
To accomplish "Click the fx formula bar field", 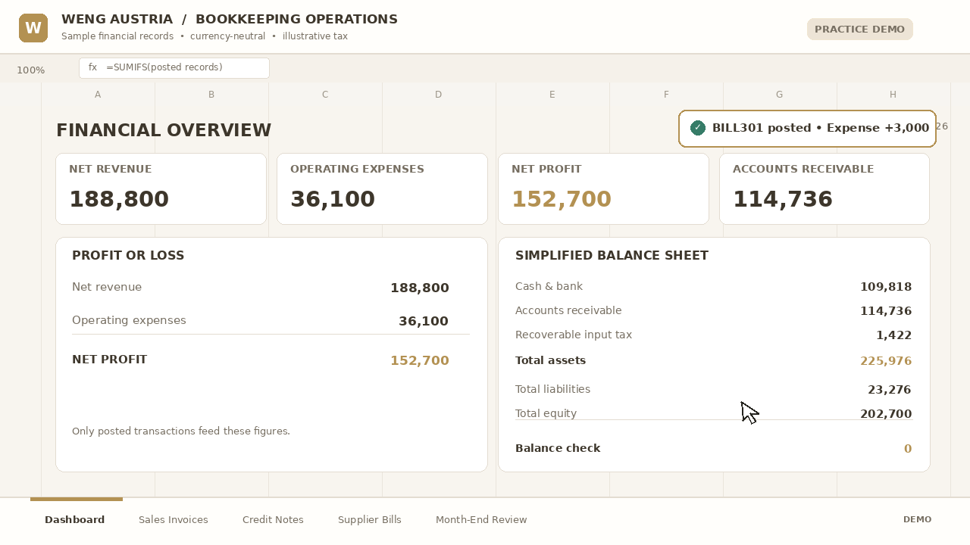I will pos(174,68).
